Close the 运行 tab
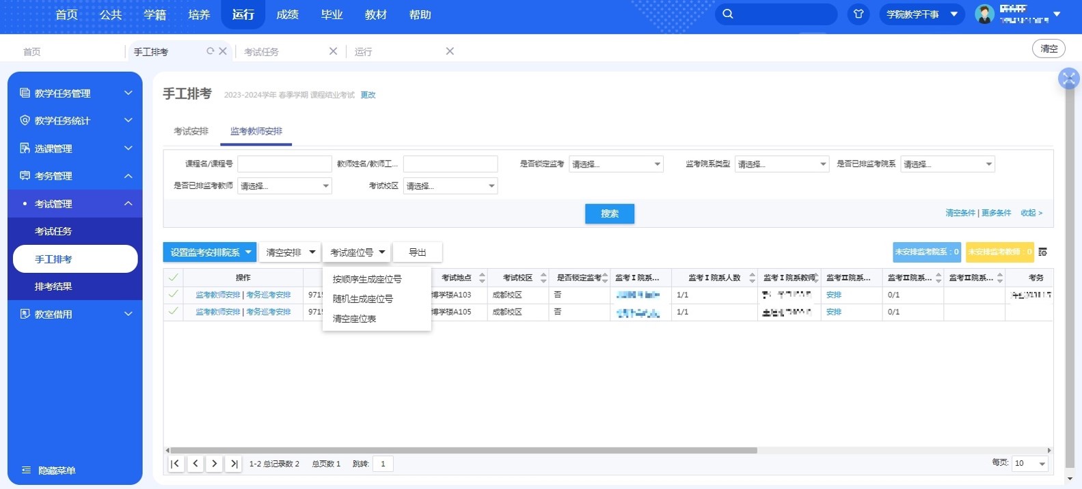This screenshot has width=1082, height=489. 450,51
